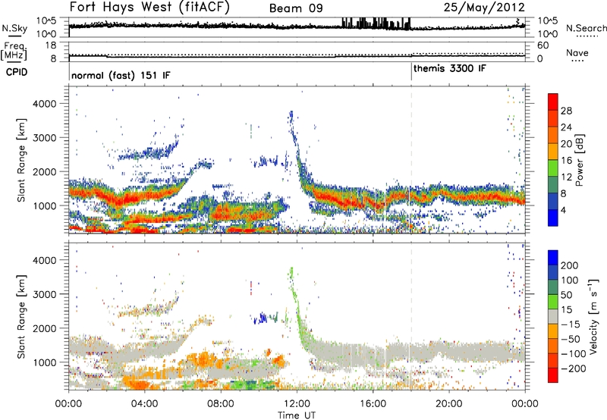Click the "CPID" row label
The image size is (607, 420).
pos(17,72)
